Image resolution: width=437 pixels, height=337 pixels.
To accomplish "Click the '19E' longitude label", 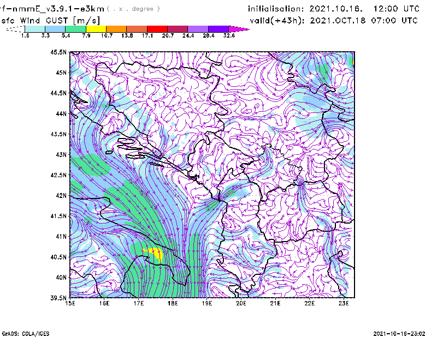I will point(207,303).
